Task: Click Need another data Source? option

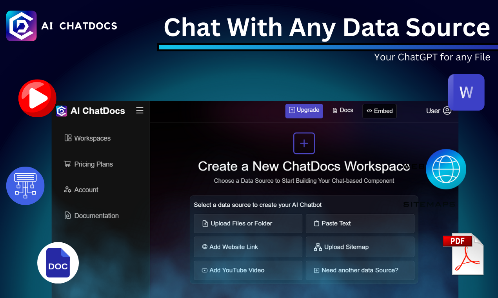Action: coord(360,271)
